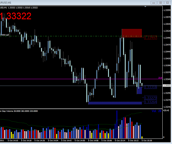The width and height of the screenshot is (172, 144).
Task: Click the 1.33370 price axis label
Action: click(167, 72)
